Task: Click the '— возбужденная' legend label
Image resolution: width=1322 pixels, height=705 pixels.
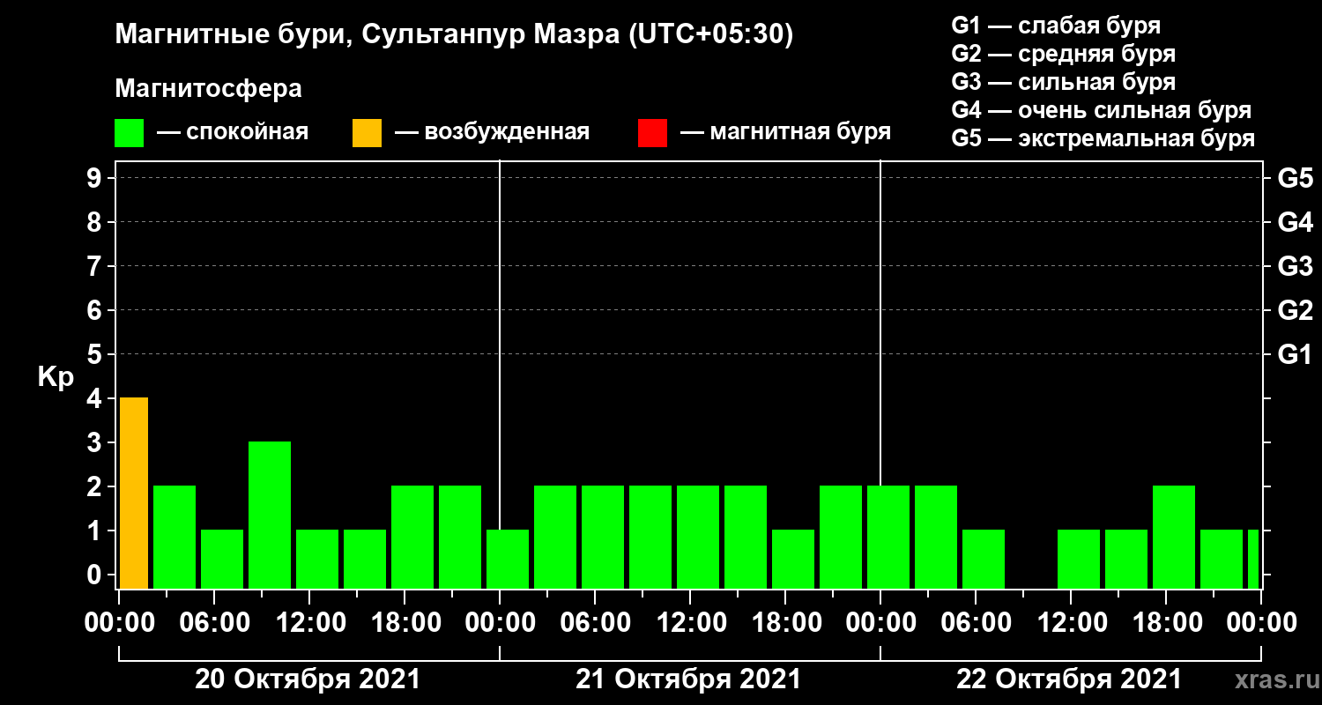Action: coord(492,133)
